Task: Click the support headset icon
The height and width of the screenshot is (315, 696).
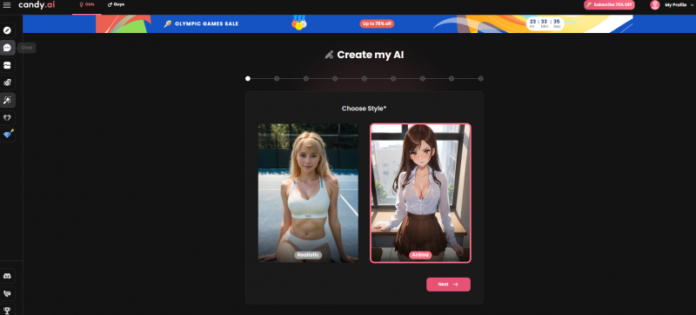Action: (7, 293)
